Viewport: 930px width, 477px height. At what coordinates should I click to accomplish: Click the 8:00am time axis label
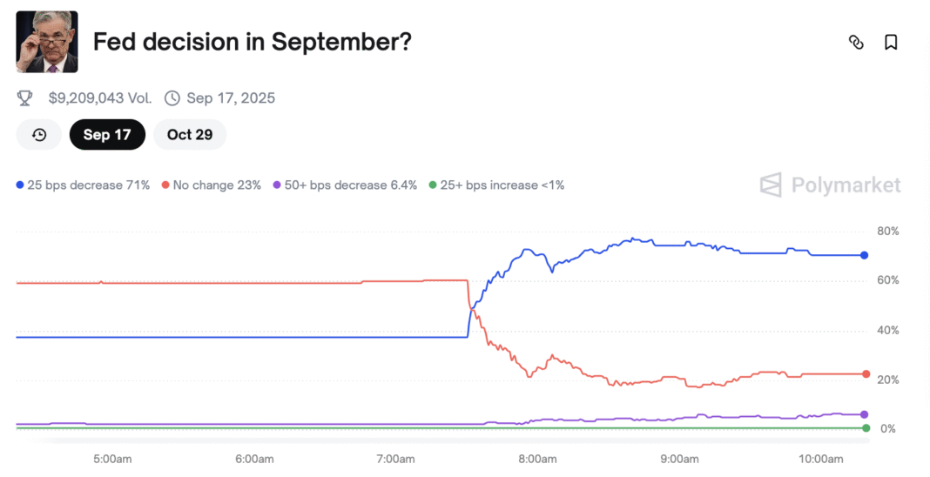click(537, 460)
